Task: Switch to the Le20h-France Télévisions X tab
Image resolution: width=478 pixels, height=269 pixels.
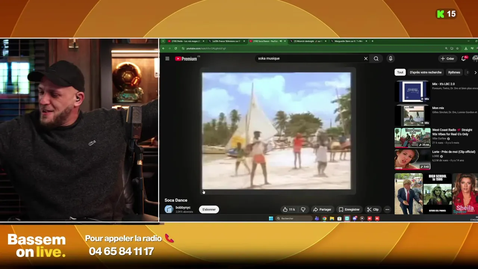Action: 226,41
